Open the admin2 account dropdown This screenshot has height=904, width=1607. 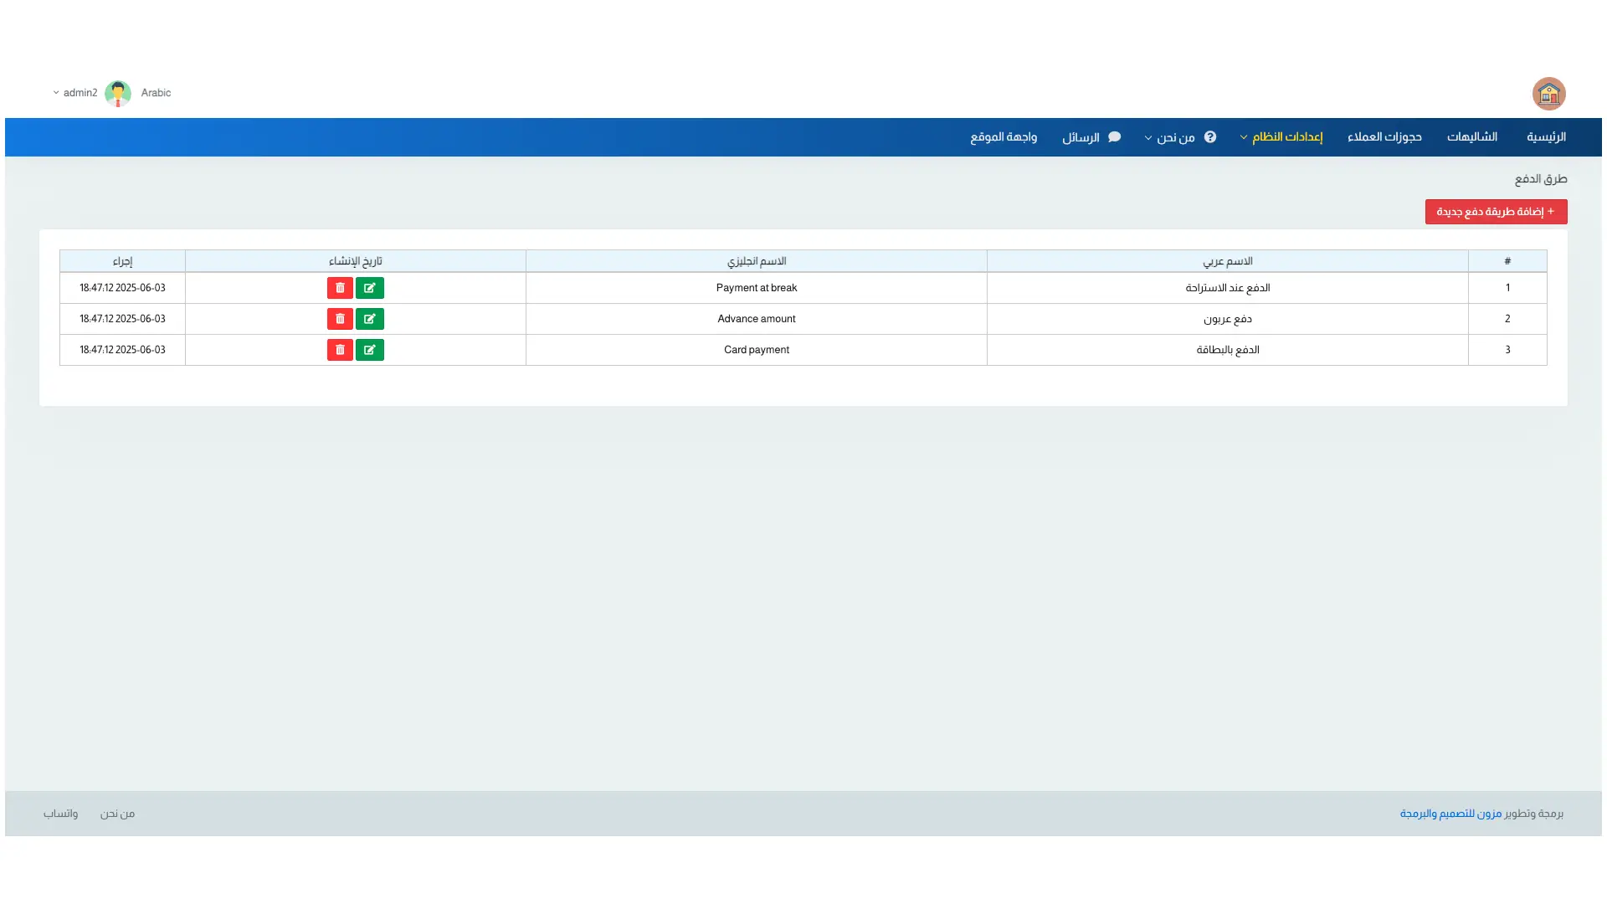pyautogui.click(x=74, y=93)
